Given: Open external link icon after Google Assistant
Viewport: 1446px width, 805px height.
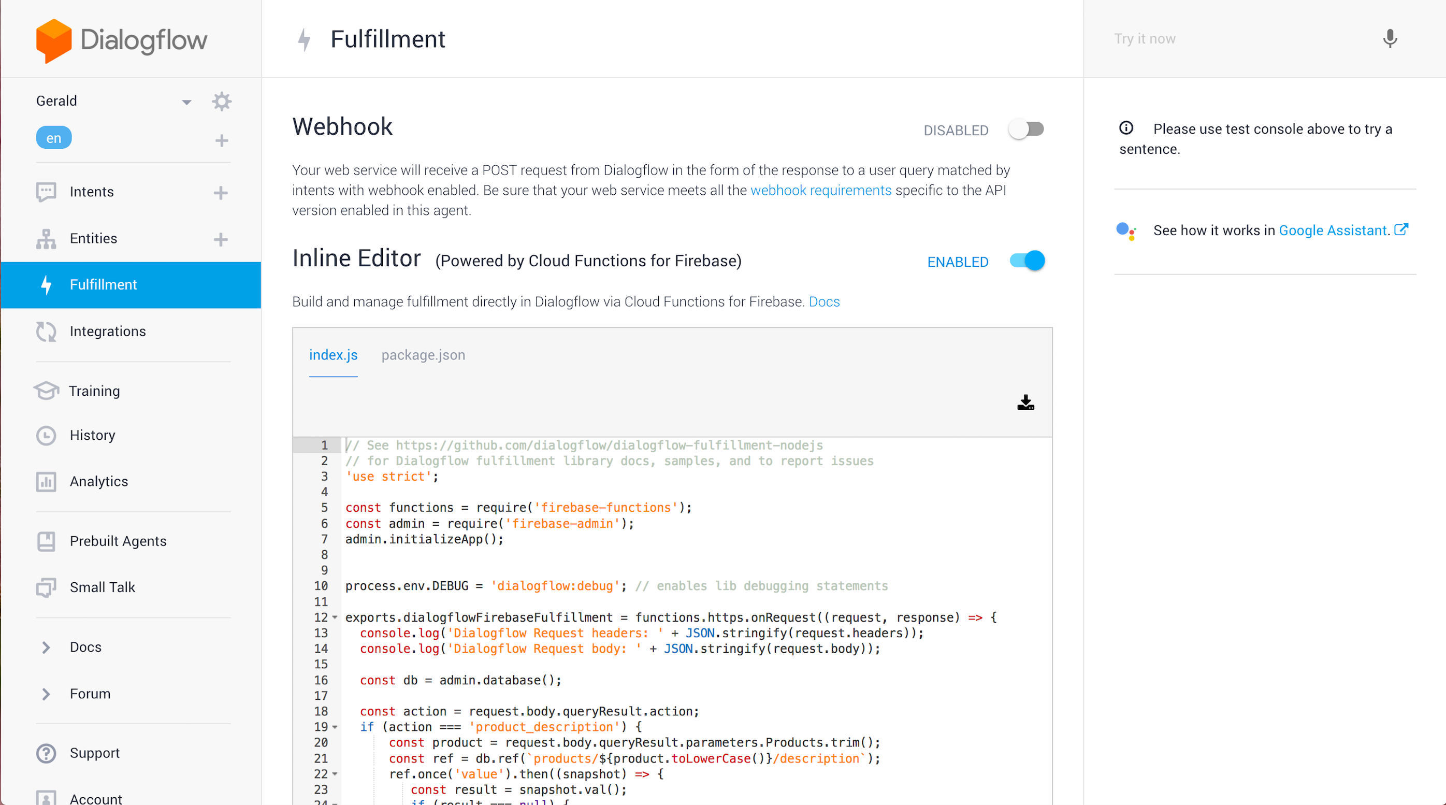Looking at the screenshot, I should point(1401,229).
